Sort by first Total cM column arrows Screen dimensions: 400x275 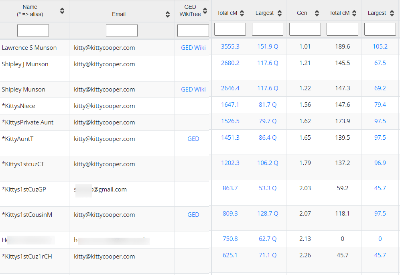click(x=242, y=13)
